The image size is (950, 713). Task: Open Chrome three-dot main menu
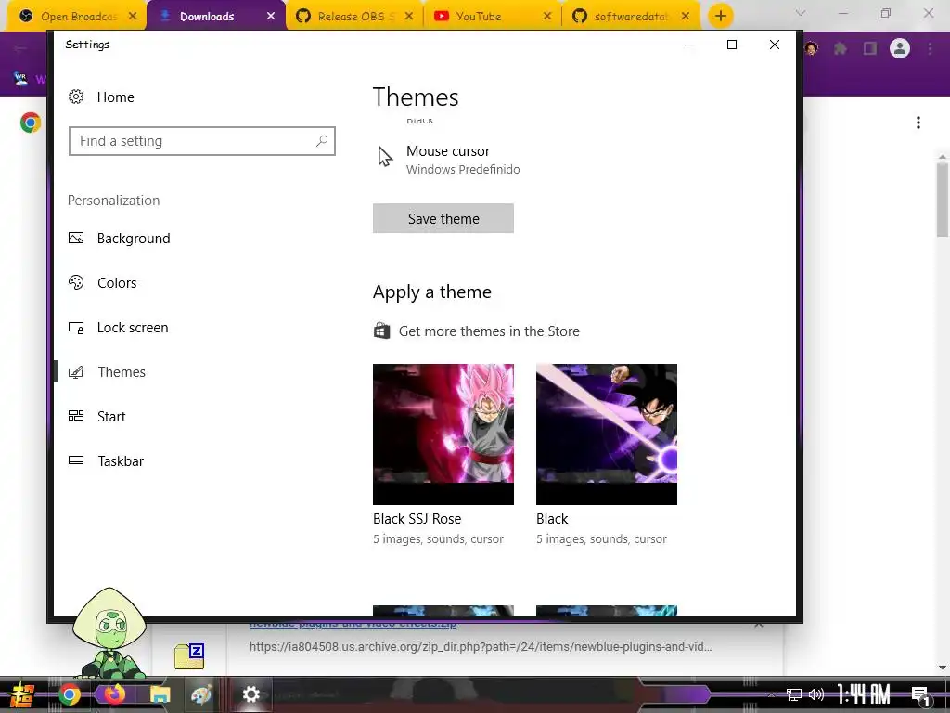pyautogui.click(x=930, y=48)
